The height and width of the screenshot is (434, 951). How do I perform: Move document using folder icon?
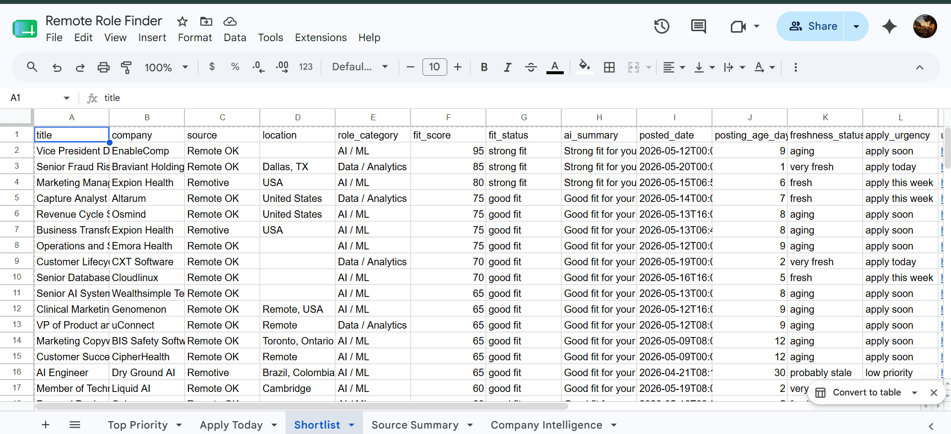coord(206,21)
